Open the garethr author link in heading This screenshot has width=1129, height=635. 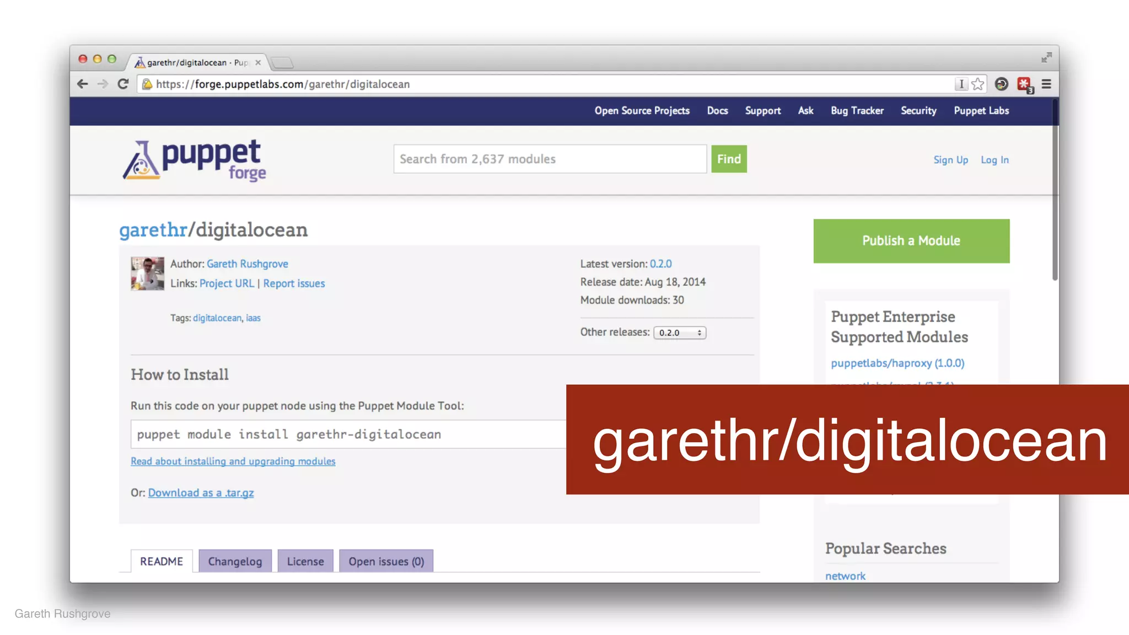tap(153, 230)
